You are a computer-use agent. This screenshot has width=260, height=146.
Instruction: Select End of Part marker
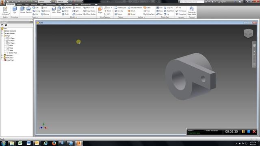tap(9, 60)
